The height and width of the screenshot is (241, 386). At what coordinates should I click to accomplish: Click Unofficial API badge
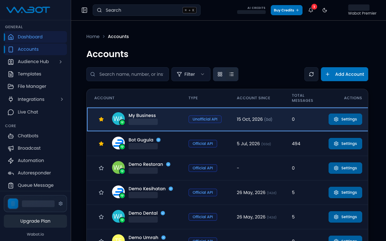tap(205, 119)
